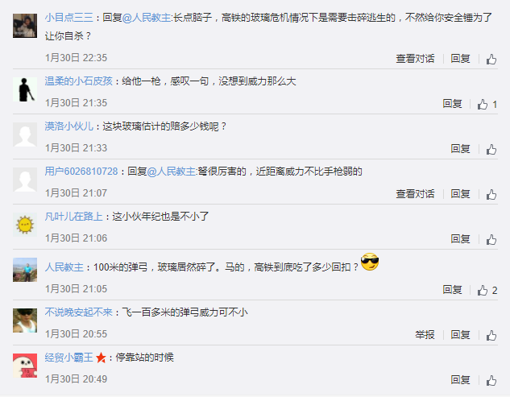Give thumbs-up to 凡叶儿在路上's comment
Image resolution: width=510 pixels, height=397 pixels.
pyautogui.click(x=491, y=240)
